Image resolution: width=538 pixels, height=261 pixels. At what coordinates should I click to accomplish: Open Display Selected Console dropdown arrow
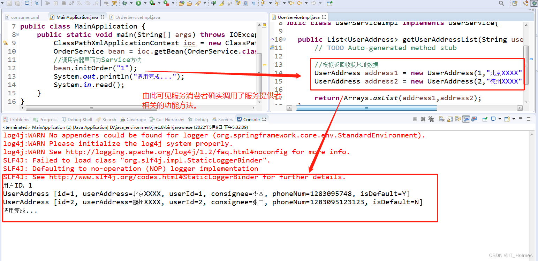(500, 119)
